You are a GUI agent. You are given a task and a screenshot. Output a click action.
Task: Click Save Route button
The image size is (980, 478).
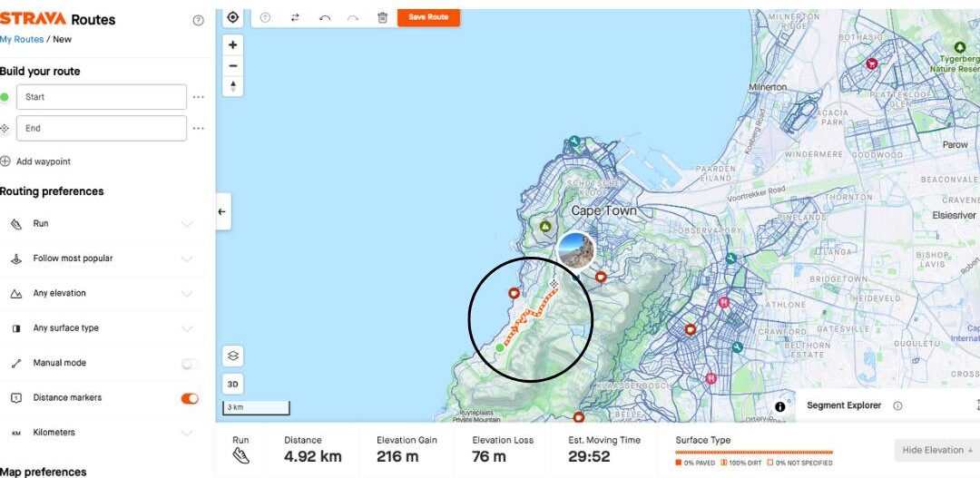pos(428,17)
